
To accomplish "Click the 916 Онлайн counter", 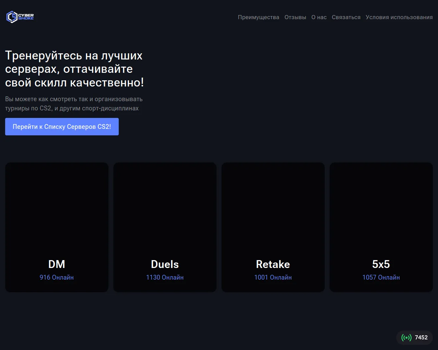I will click(x=57, y=277).
